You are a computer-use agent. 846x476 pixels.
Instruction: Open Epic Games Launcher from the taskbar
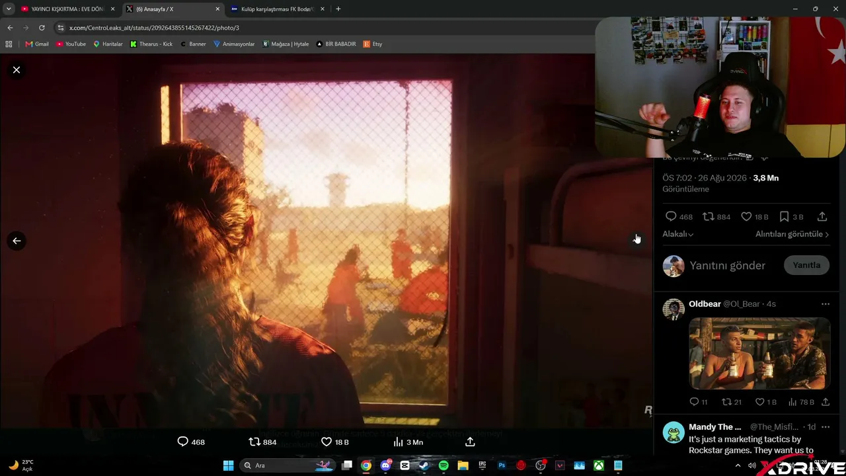(x=482, y=465)
